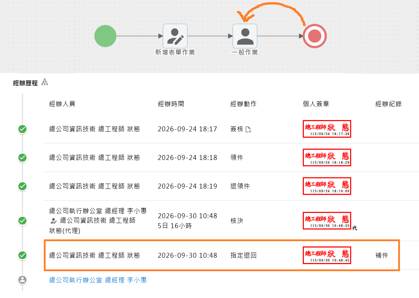View the signature stamp dated 18:19:00
Screen dimensions: 419x298
click(x=327, y=186)
